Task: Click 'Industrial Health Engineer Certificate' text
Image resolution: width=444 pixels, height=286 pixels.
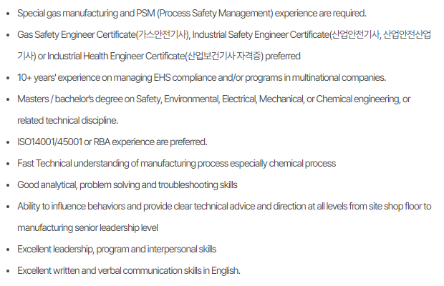Action: click(116, 56)
